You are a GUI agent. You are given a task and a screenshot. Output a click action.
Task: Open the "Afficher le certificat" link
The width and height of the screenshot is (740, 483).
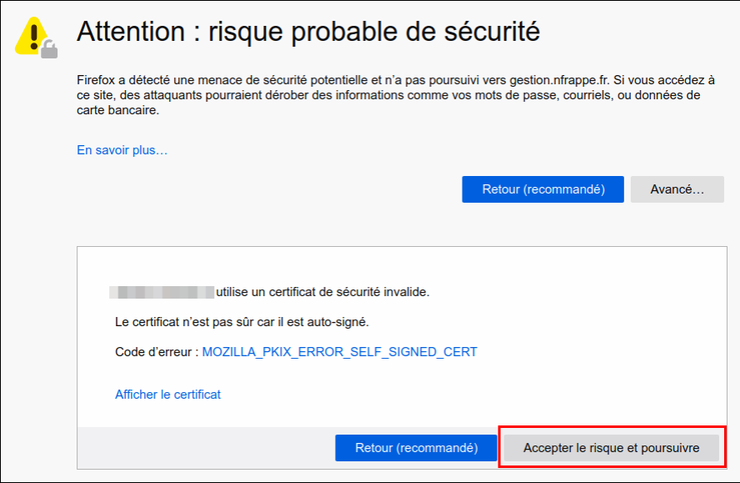pyautogui.click(x=167, y=395)
